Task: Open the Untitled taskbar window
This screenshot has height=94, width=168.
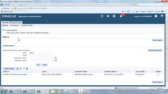Action: tap(70, 92)
